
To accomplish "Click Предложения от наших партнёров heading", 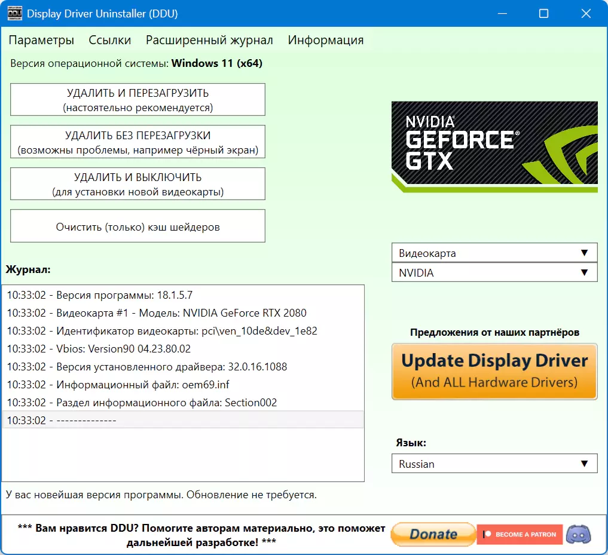I will (494, 332).
